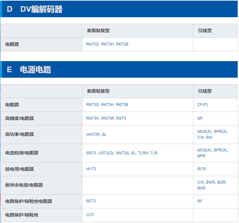This screenshot has height=223, width=239.
Task: Open the CCF product link
Action: point(90,215)
